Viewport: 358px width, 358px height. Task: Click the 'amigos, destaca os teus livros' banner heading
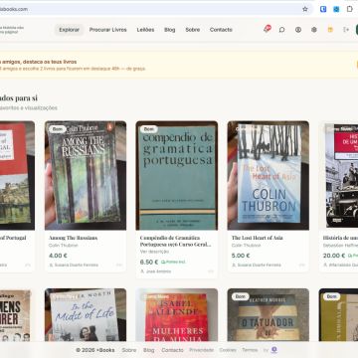(x=38, y=62)
